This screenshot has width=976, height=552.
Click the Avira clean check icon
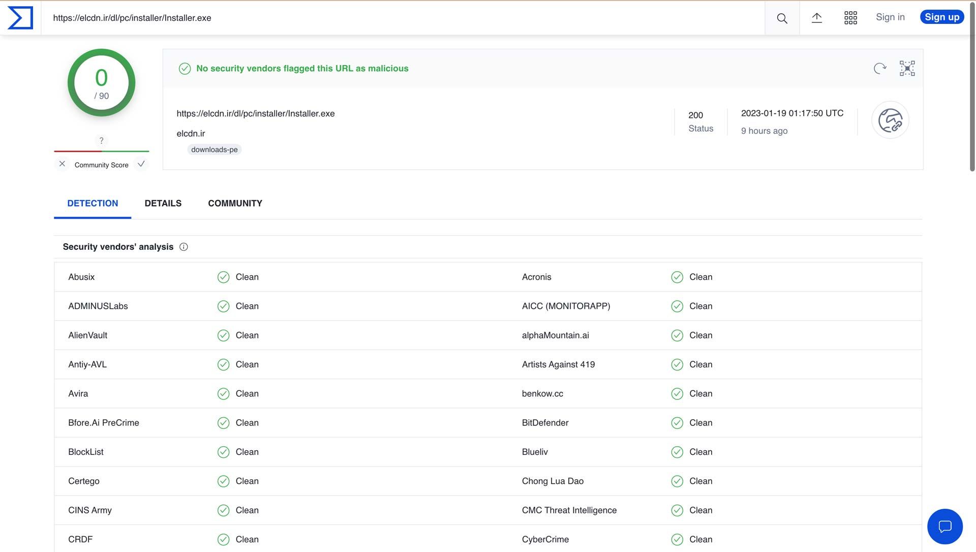click(x=223, y=394)
